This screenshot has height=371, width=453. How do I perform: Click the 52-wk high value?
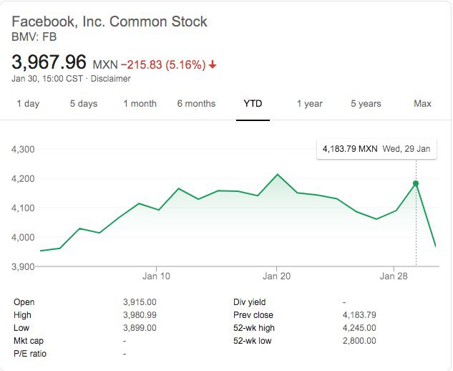click(x=359, y=328)
